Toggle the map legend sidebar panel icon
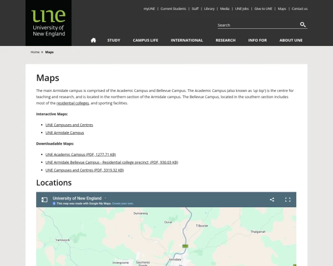333x266 pixels. [x=44, y=199]
